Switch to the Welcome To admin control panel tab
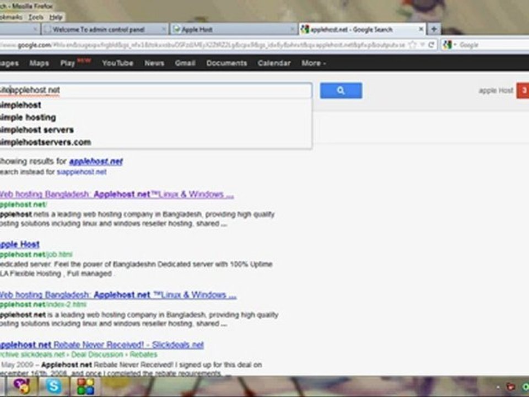 pos(105,29)
